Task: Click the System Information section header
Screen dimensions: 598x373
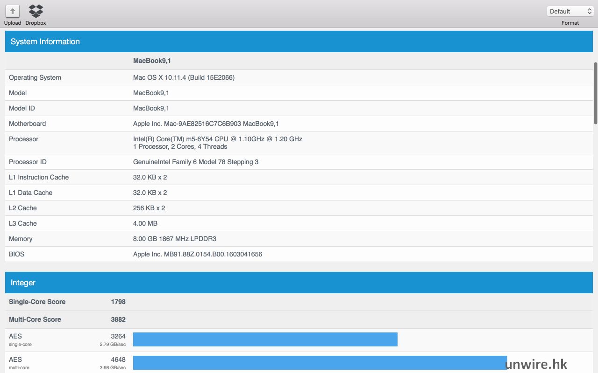Action: [x=45, y=41]
